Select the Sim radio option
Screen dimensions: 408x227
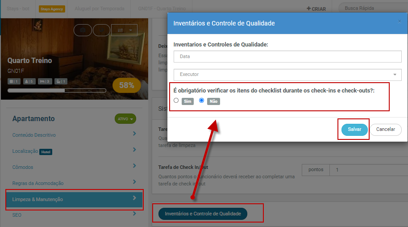tap(176, 101)
